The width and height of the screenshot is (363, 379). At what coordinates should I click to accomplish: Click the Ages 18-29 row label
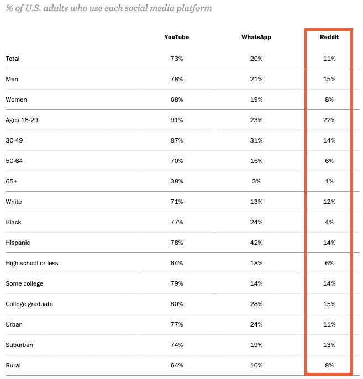22,120
